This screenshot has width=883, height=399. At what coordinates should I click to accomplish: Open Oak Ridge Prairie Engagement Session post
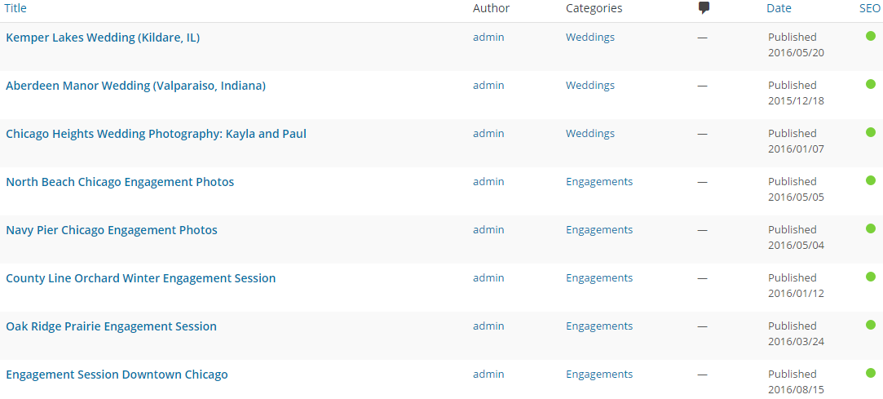111,326
